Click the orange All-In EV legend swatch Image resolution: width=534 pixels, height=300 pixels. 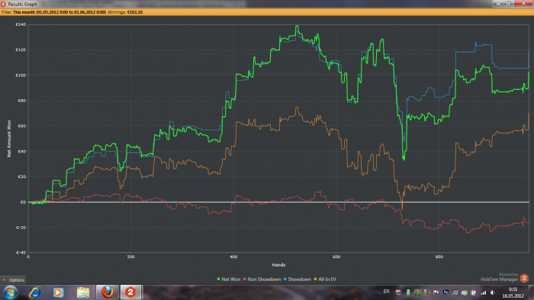pos(315,279)
